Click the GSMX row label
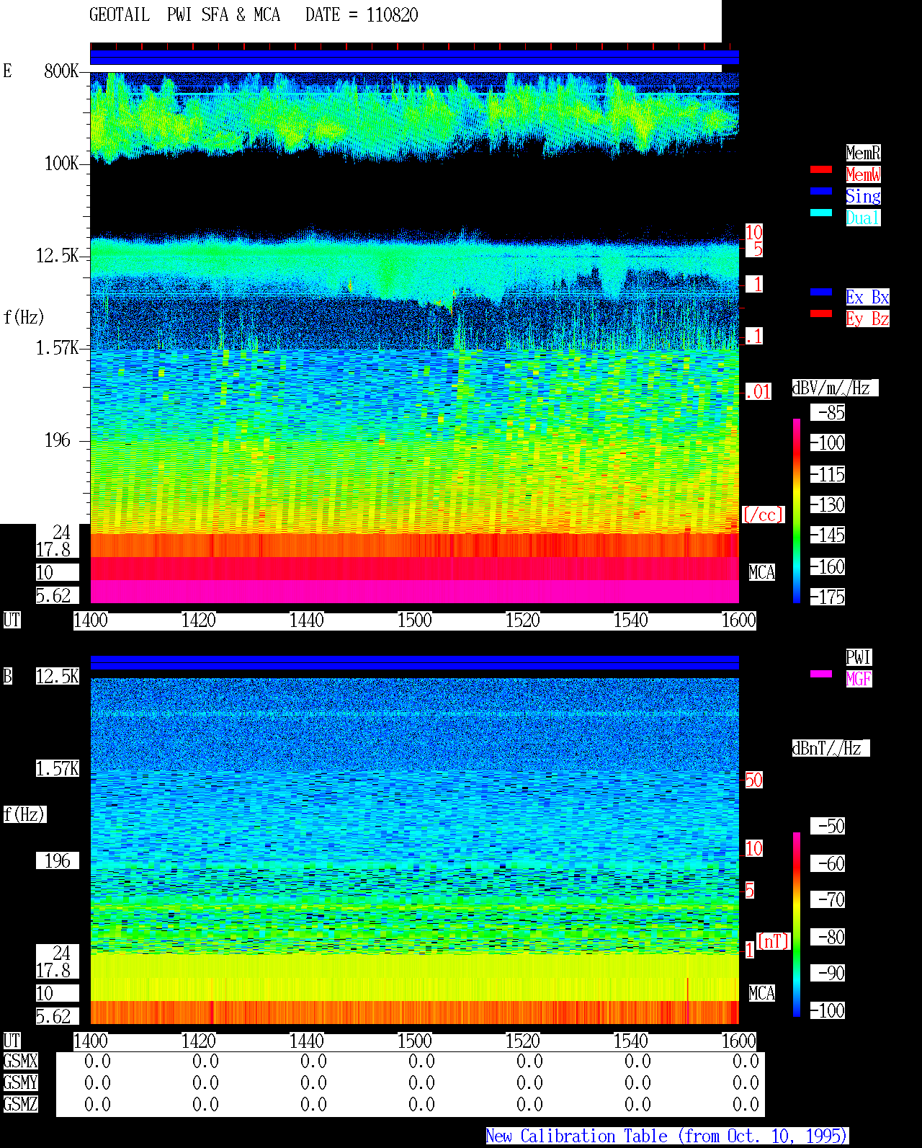922x1148 pixels. pyautogui.click(x=20, y=1062)
